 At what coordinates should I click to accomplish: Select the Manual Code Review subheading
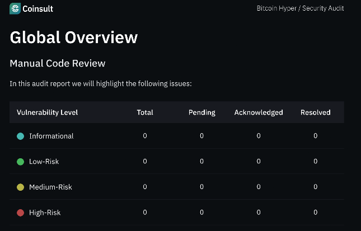coord(58,63)
